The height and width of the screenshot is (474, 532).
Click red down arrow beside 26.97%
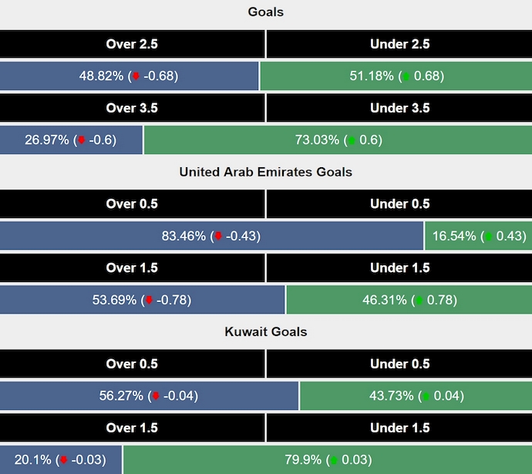tap(81, 140)
